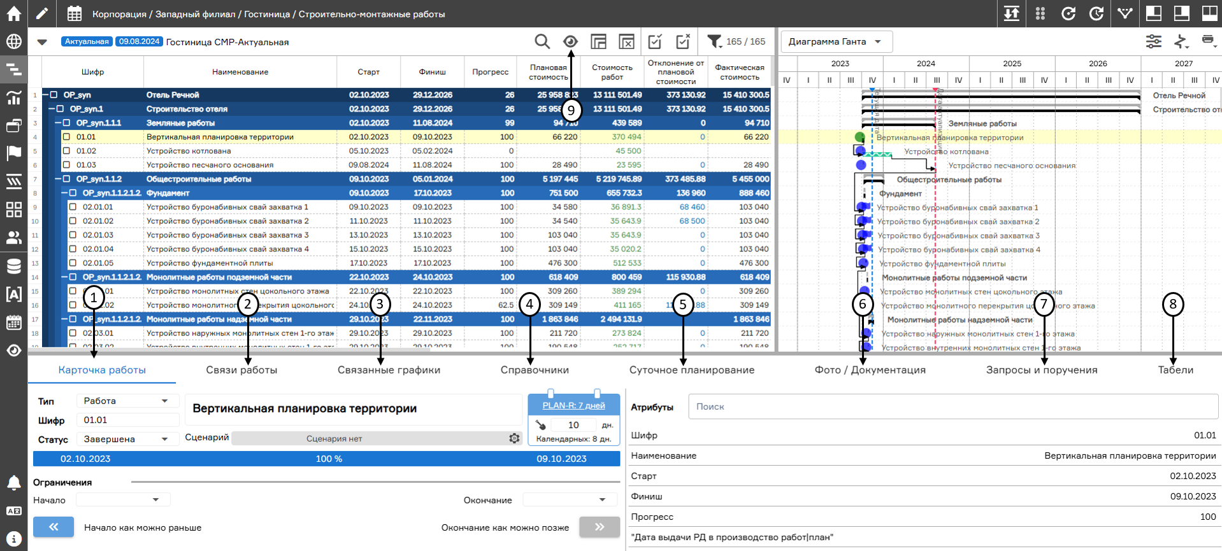Screen dimensions: 1222x551
Task: Click the dots grid icon in top bar
Action: (1040, 13)
